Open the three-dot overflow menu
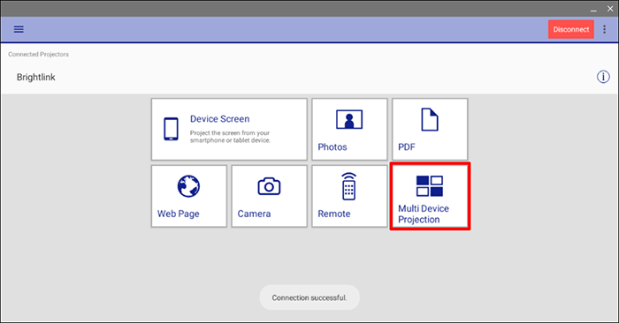619x323 pixels. click(604, 29)
